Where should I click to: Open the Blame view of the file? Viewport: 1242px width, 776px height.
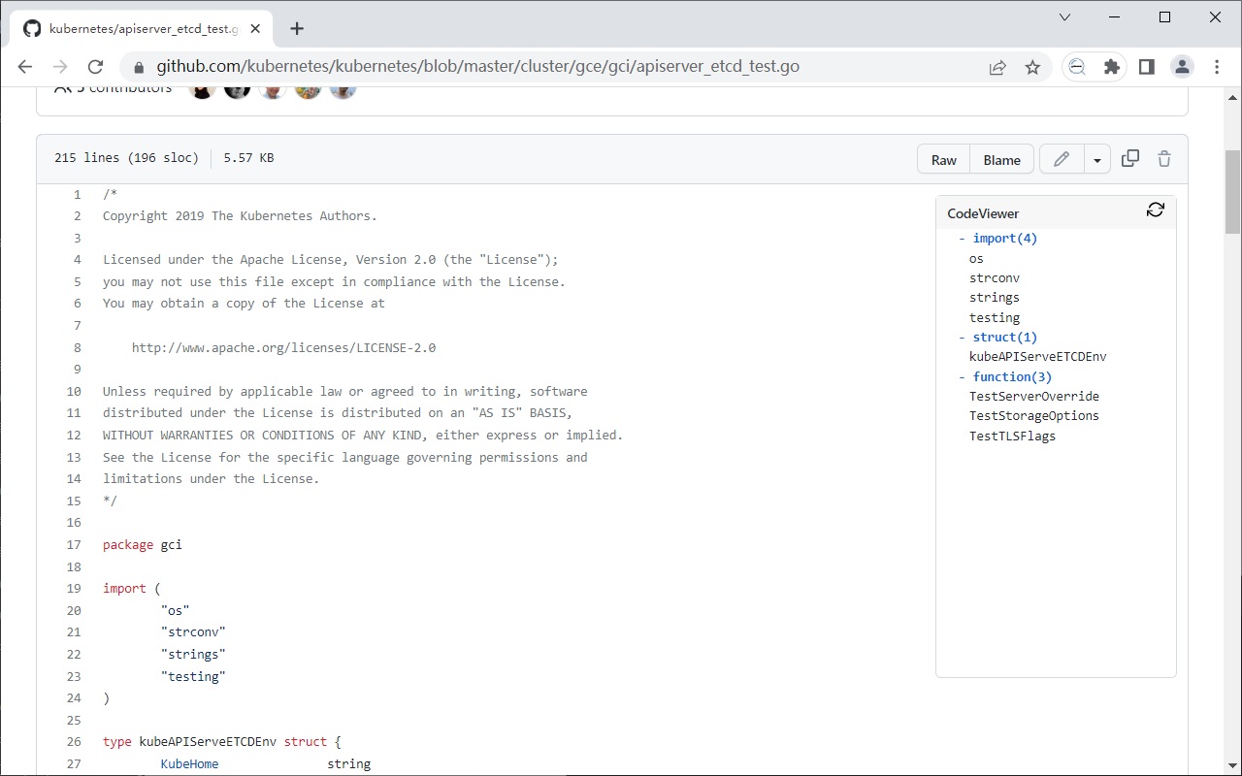[1001, 158]
